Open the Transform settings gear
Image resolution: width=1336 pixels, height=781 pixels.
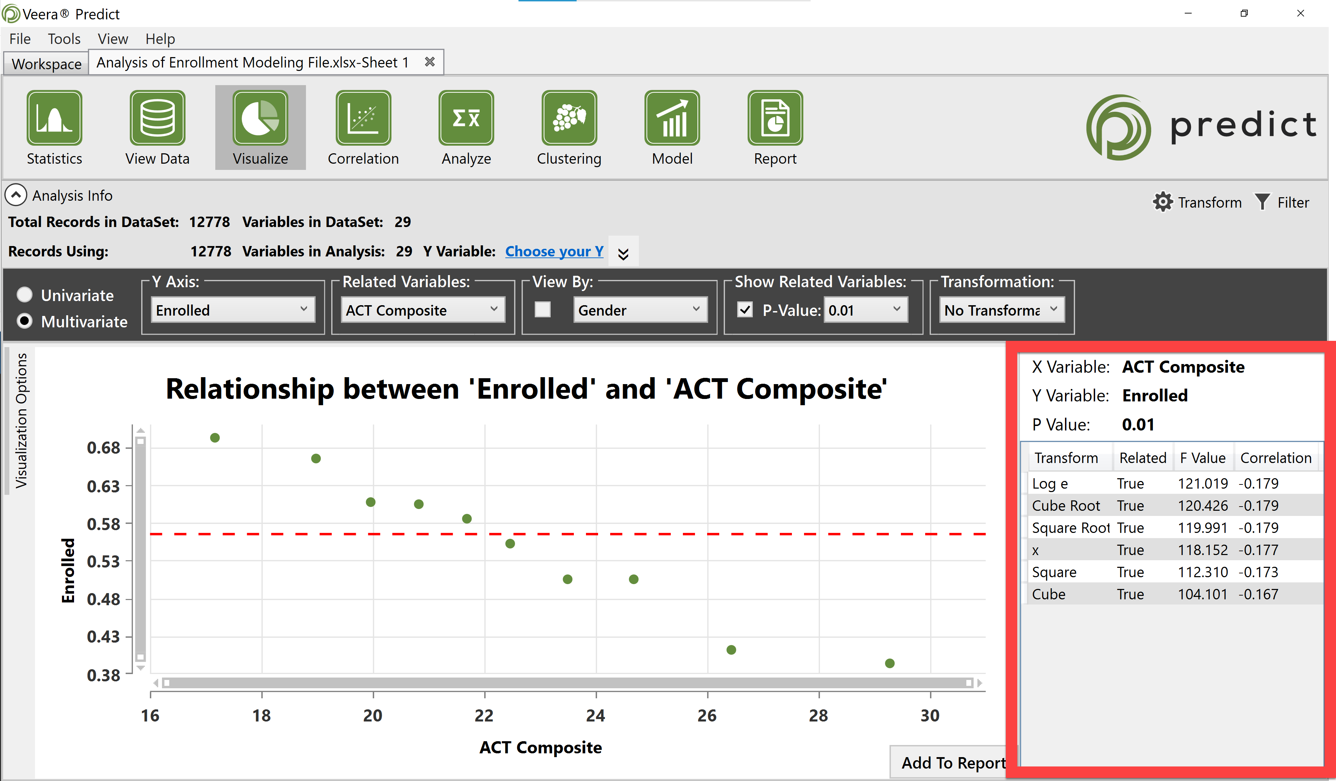coord(1164,202)
